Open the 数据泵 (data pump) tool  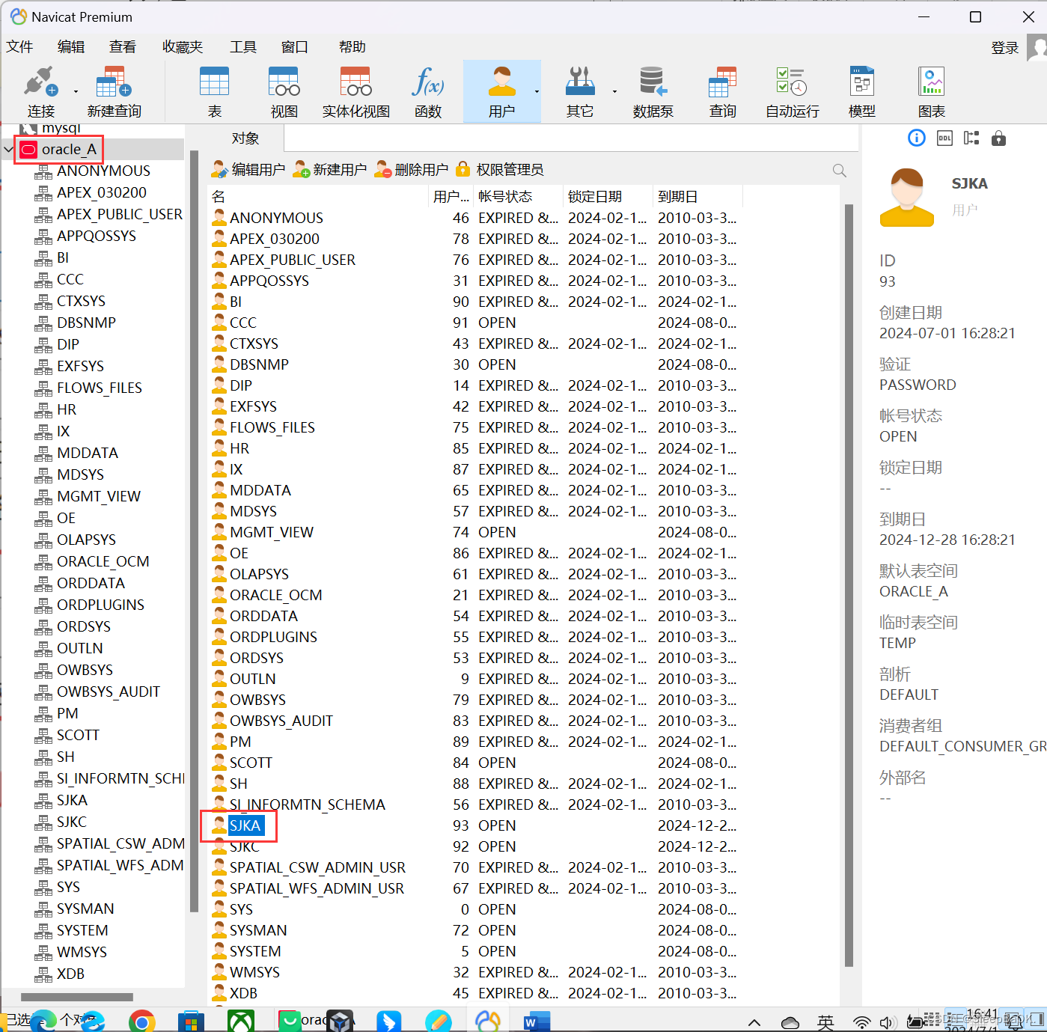pyautogui.click(x=652, y=90)
